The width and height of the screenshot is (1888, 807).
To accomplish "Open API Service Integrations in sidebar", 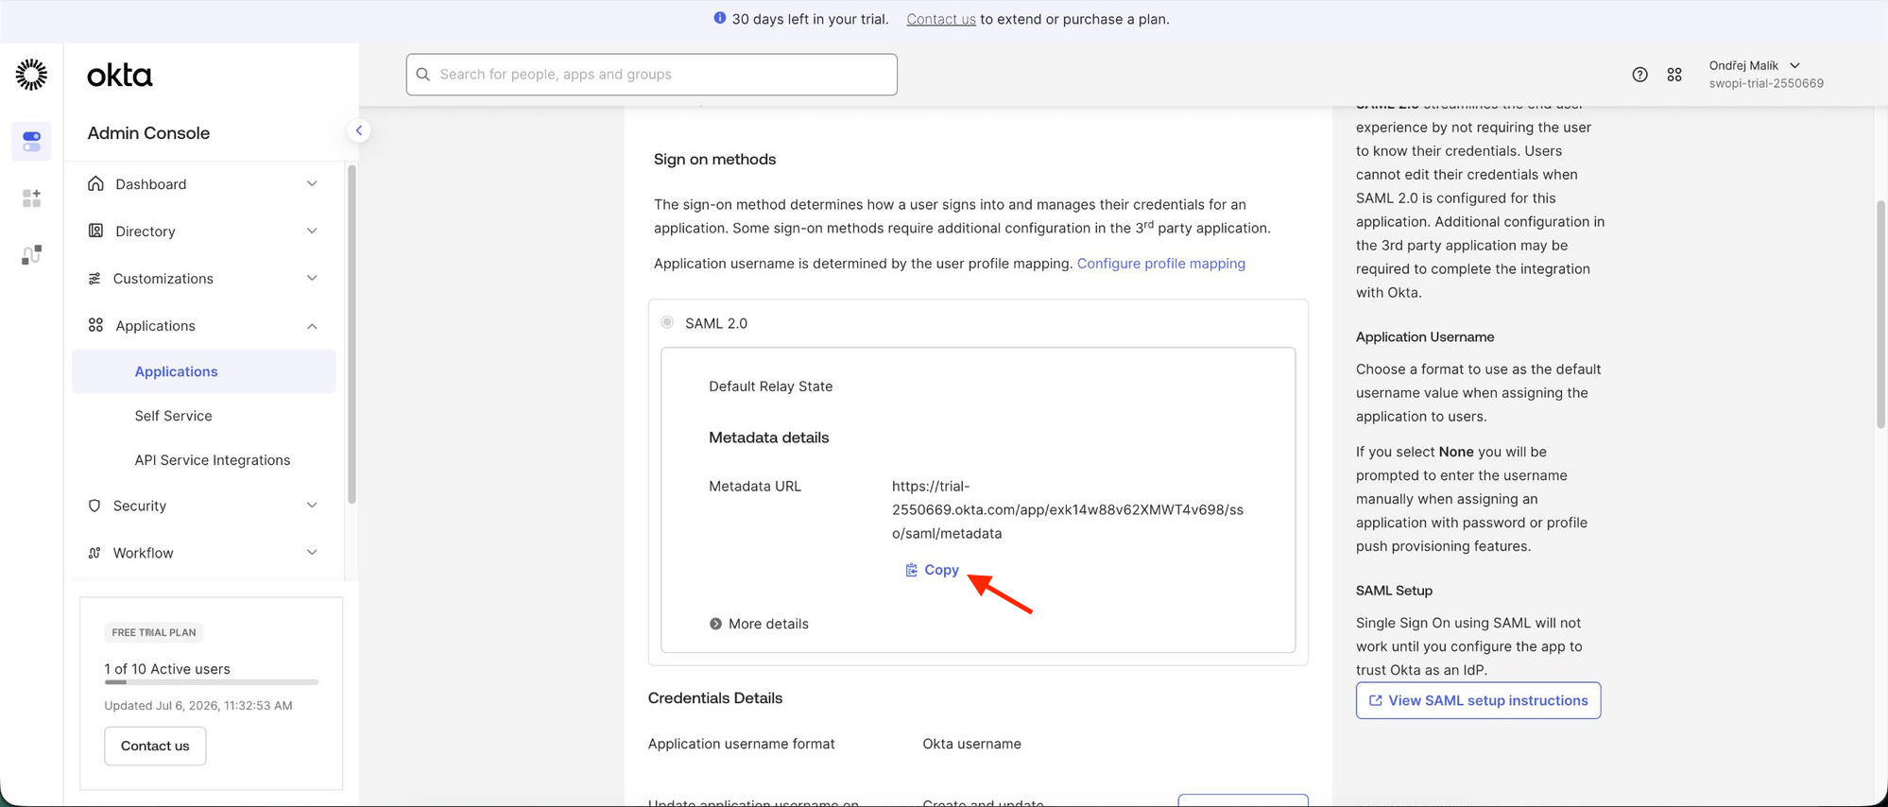I will (213, 460).
